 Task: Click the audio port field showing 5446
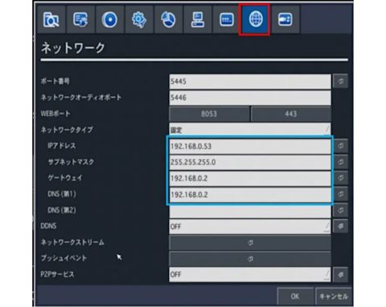(250, 98)
